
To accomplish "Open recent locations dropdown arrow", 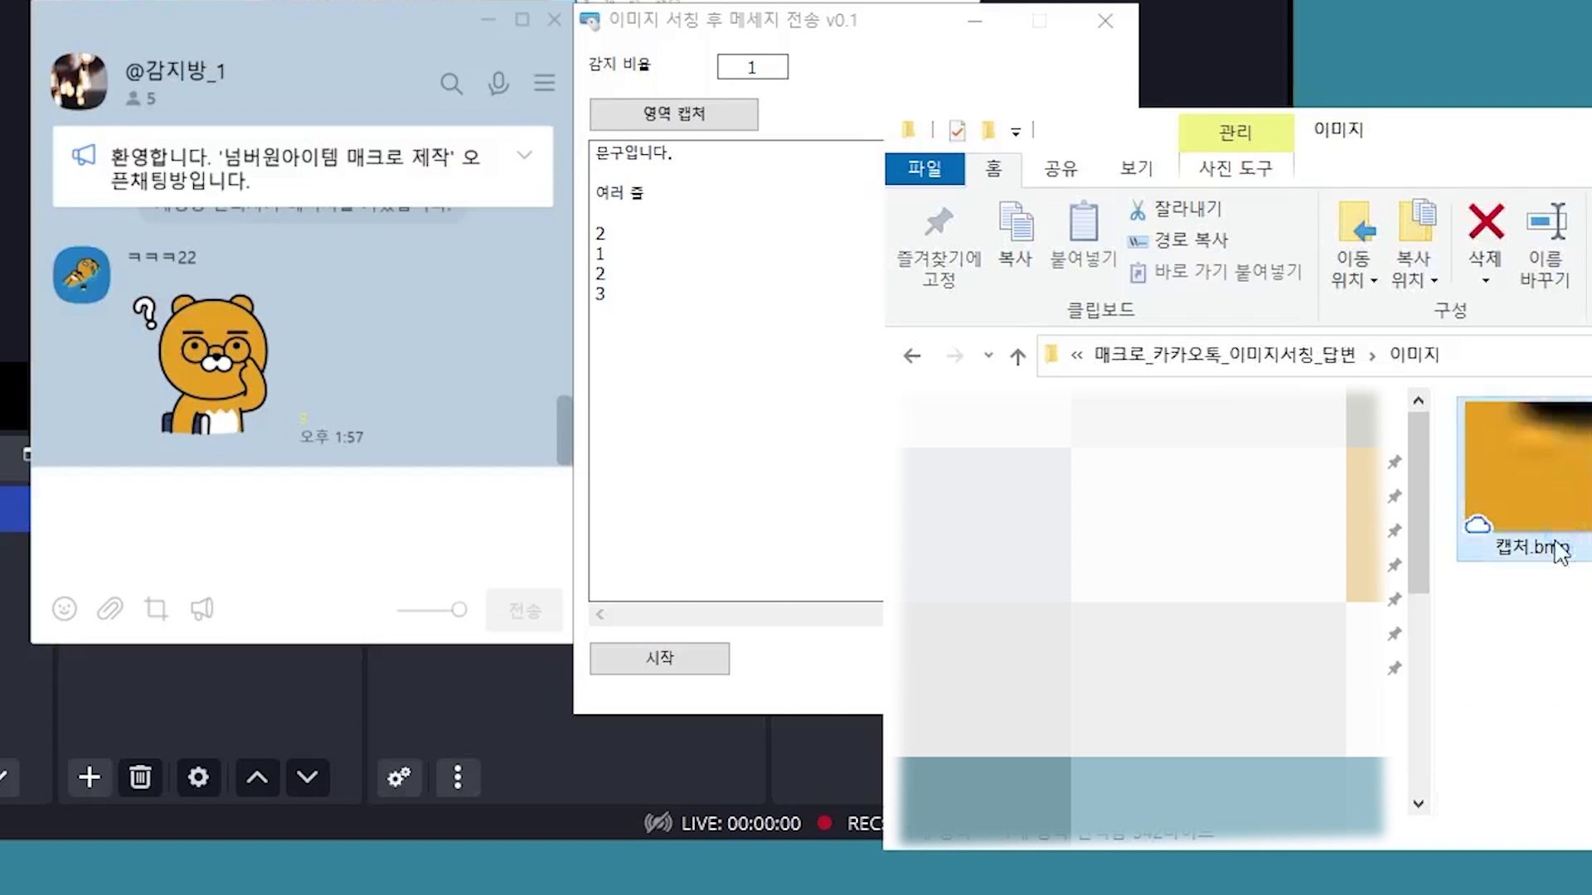I will (x=988, y=356).
